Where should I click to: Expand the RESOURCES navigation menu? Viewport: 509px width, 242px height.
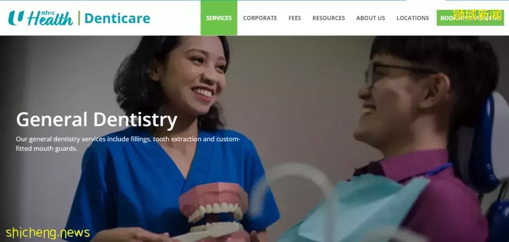coord(328,18)
